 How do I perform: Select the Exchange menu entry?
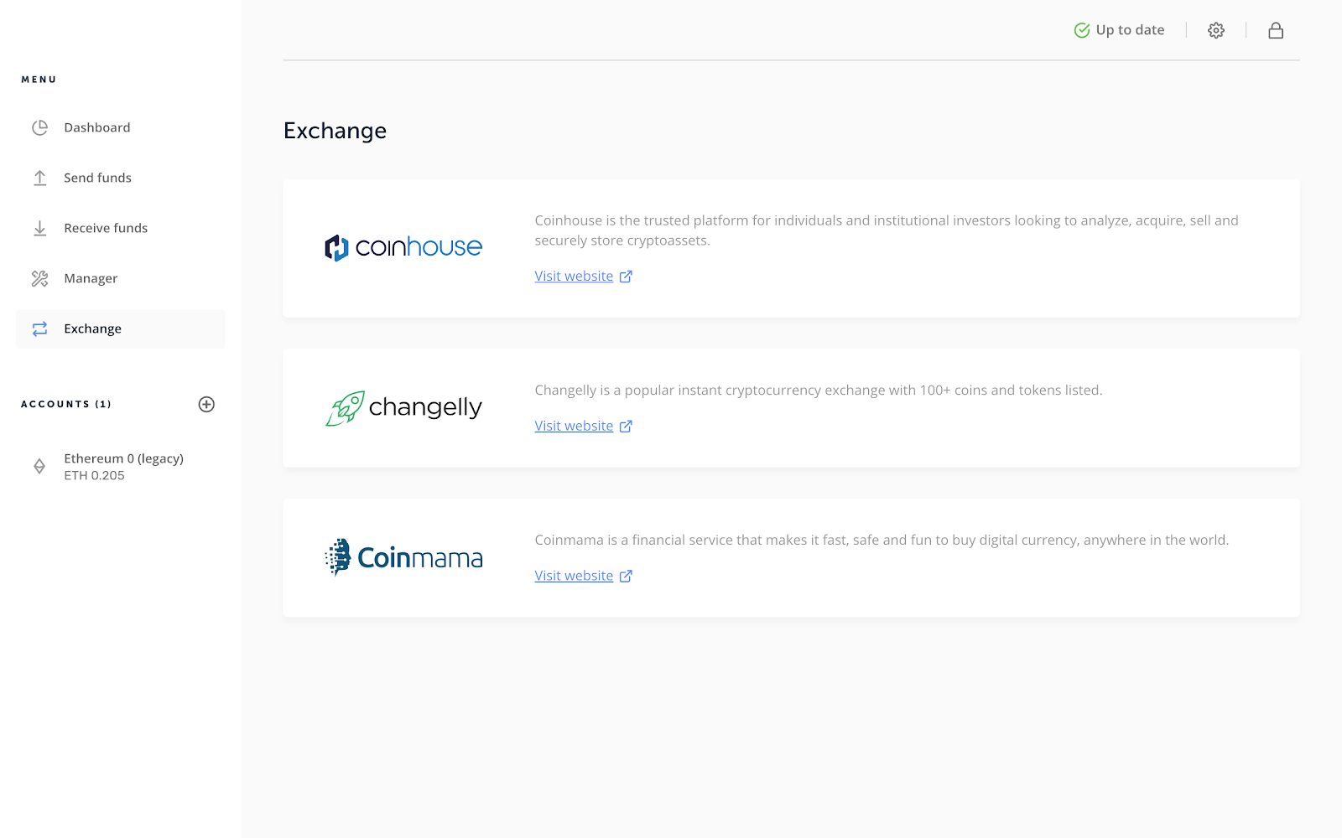tap(92, 328)
